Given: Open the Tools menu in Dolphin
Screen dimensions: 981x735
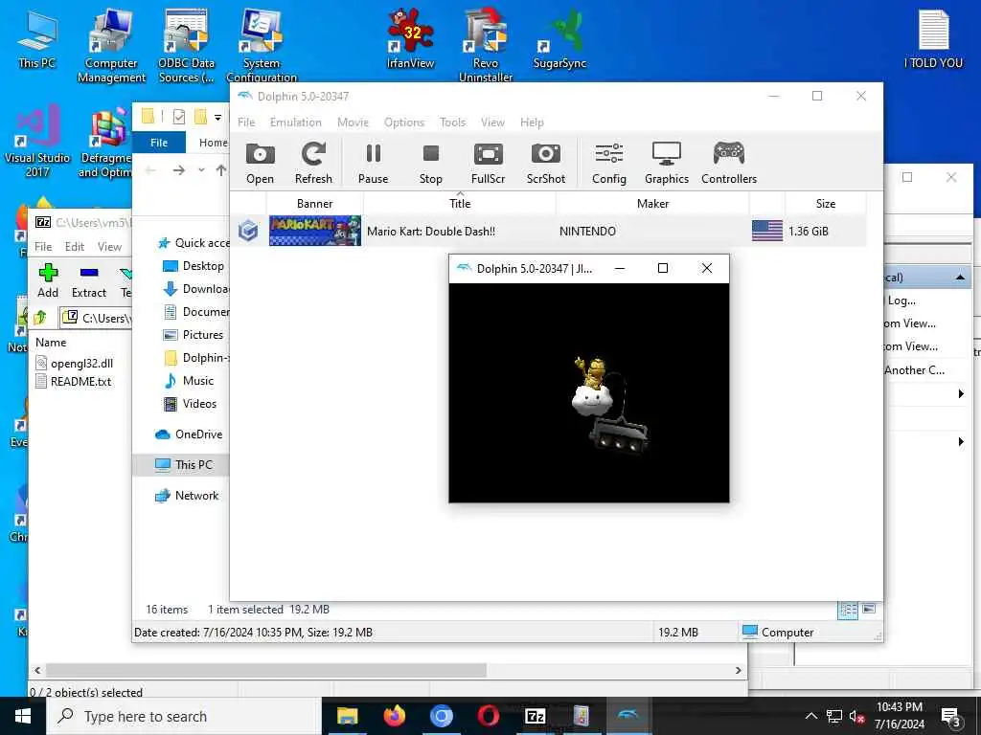Looking at the screenshot, I should point(452,122).
